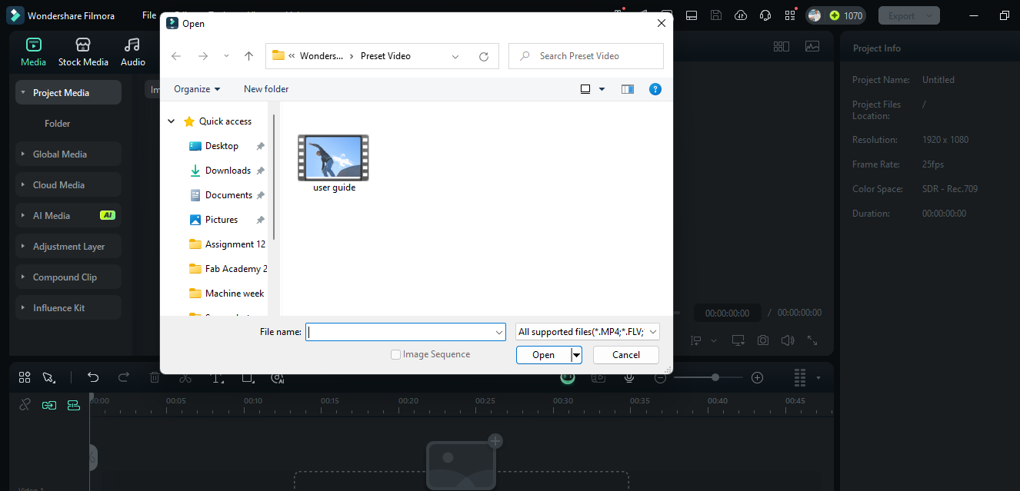Click the track view options grid icon
Screen dimensions: 1020x491
(x=800, y=377)
